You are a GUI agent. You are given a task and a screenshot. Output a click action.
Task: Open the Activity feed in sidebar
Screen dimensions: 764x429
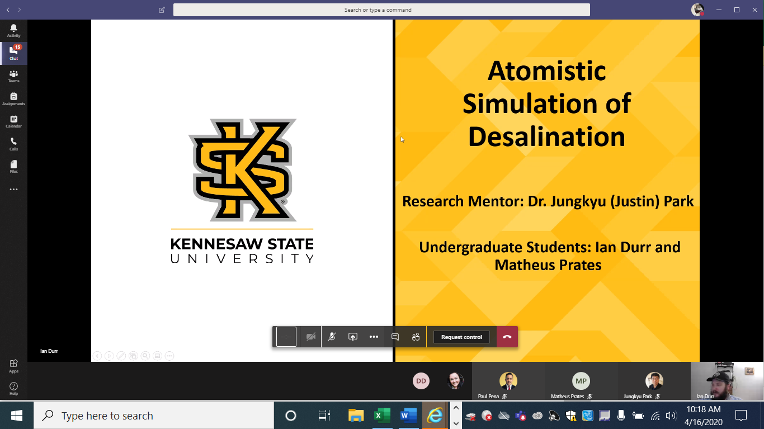(x=13, y=31)
